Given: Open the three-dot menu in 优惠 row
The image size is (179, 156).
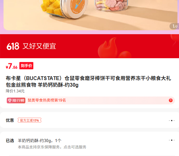Looking at the screenshot, I should [x=172, y=121].
